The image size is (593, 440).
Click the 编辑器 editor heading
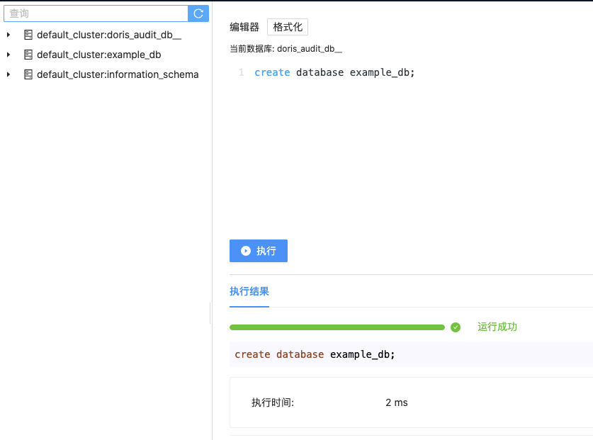pos(244,27)
